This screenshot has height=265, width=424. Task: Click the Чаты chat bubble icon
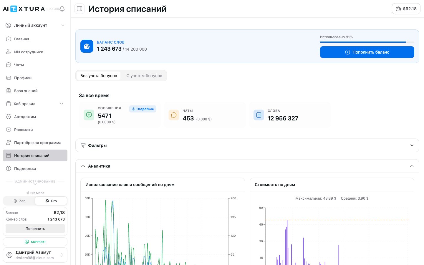[9, 65]
